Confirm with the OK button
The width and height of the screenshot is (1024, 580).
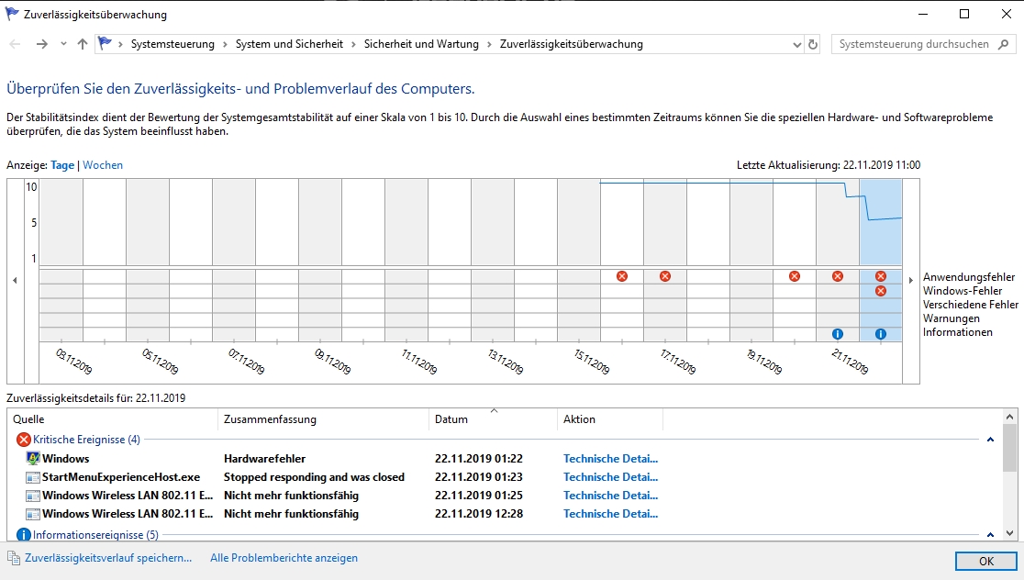pyautogui.click(x=986, y=561)
